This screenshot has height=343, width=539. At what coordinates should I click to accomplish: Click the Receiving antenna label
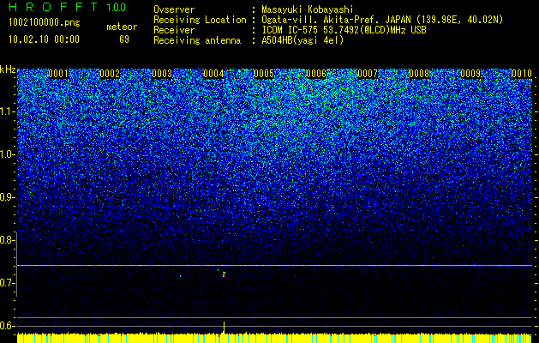click(197, 40)
